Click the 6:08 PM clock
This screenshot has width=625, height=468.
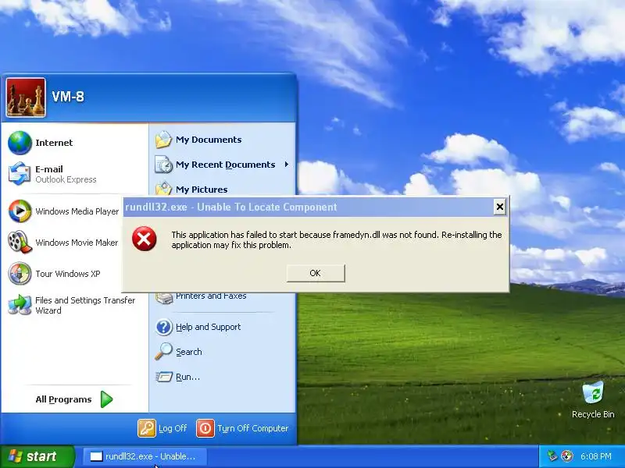click(596, 456)
